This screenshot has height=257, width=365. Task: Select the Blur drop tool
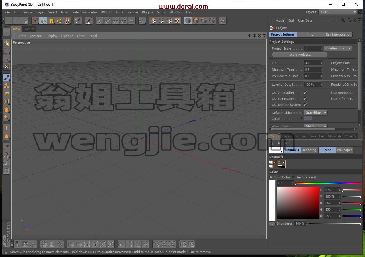click(6, 109)
